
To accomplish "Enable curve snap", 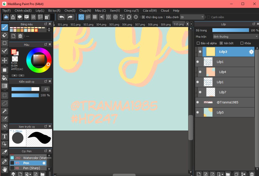I will 122,17.
